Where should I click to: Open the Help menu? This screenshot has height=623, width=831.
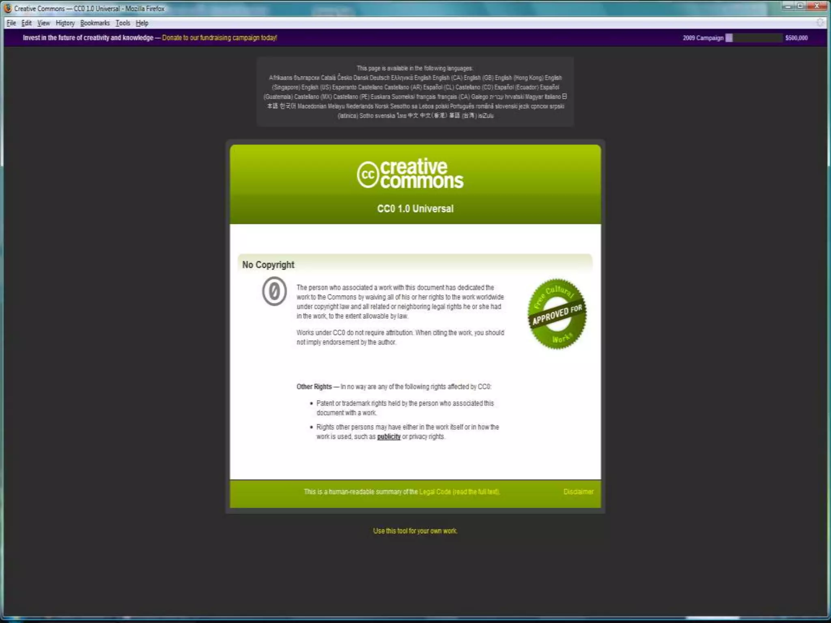pyautogui.click(x=142, y=23)
